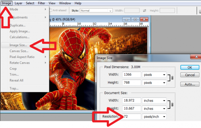Open the Layer menu

[x=18, y=3]
